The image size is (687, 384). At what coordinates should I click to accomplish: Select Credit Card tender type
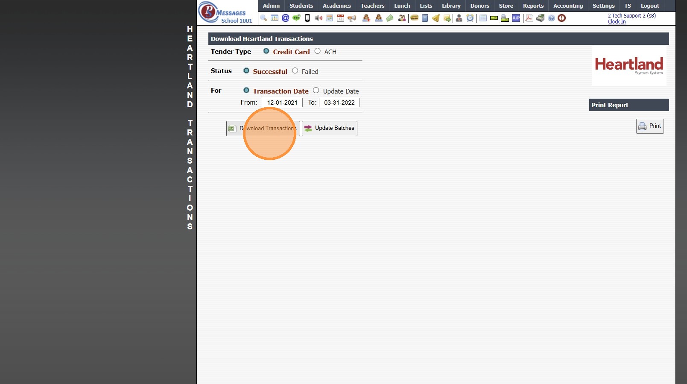[266, 51]
